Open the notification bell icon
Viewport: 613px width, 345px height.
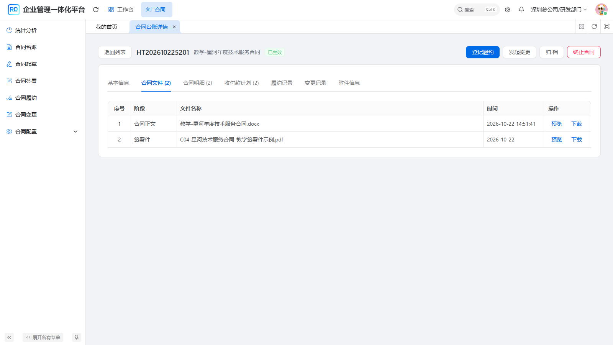coord(521,10)
